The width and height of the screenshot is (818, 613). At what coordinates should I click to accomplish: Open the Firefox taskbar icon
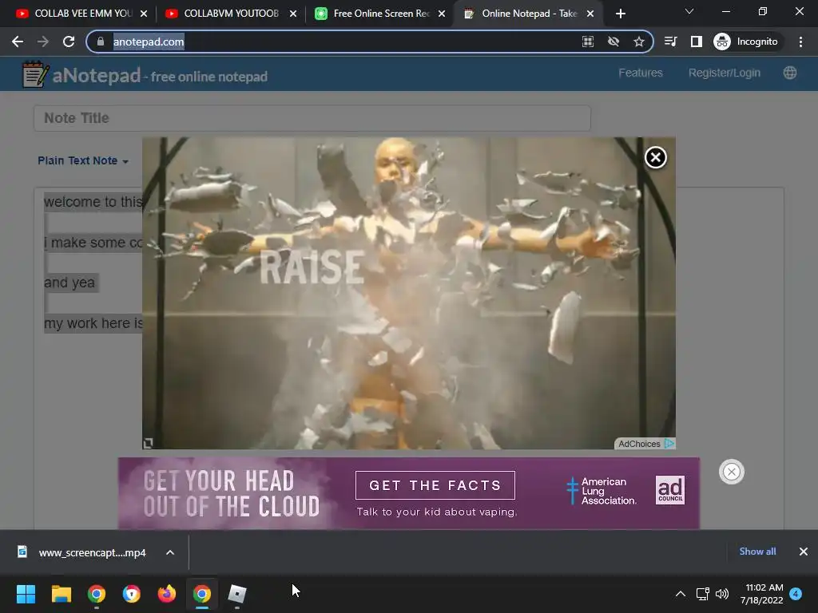point(166,594)
